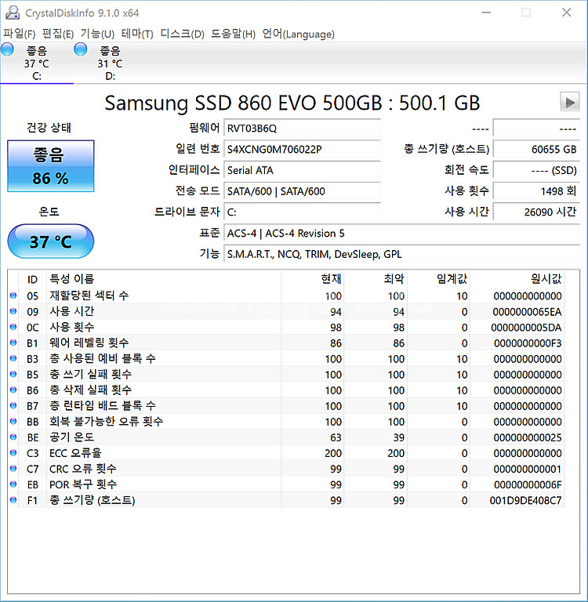Open the 기능(U) menu

[x=97, y=34]
